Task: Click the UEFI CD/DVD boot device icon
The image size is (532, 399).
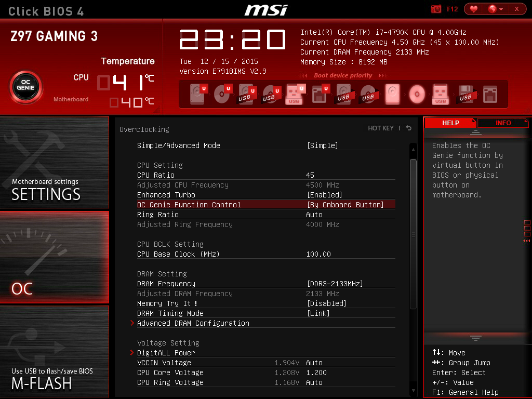Action: click(222, 94)
